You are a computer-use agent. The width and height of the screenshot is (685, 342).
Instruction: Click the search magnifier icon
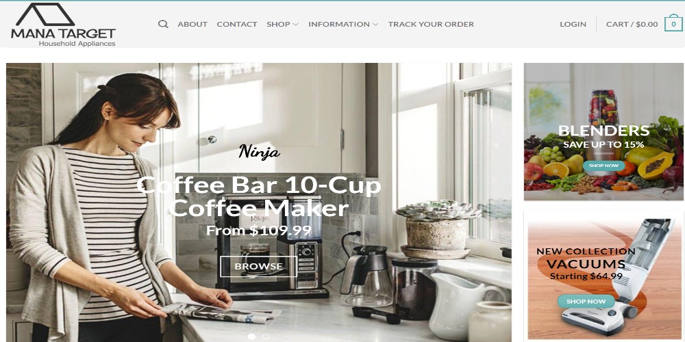(163, 24)
